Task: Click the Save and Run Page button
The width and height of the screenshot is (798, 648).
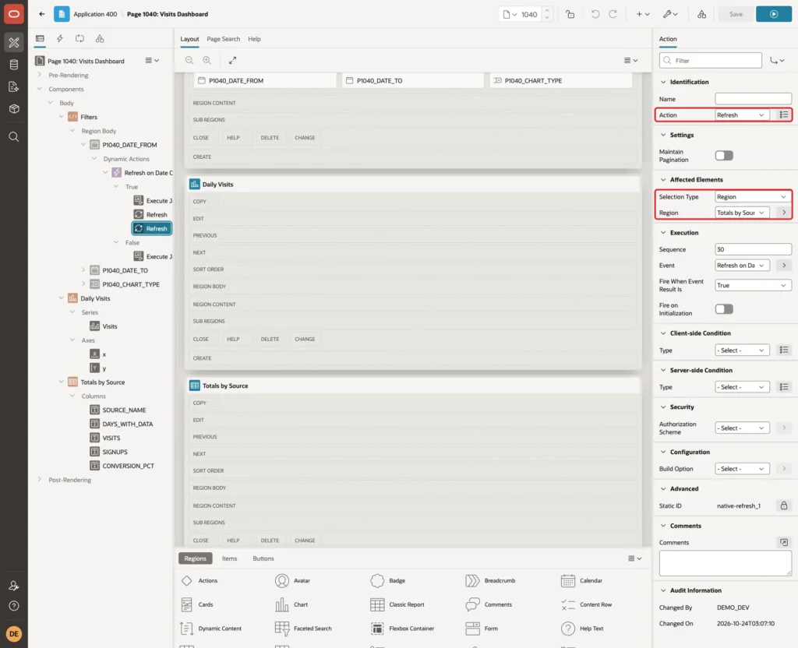Action: tap(773, 14)
